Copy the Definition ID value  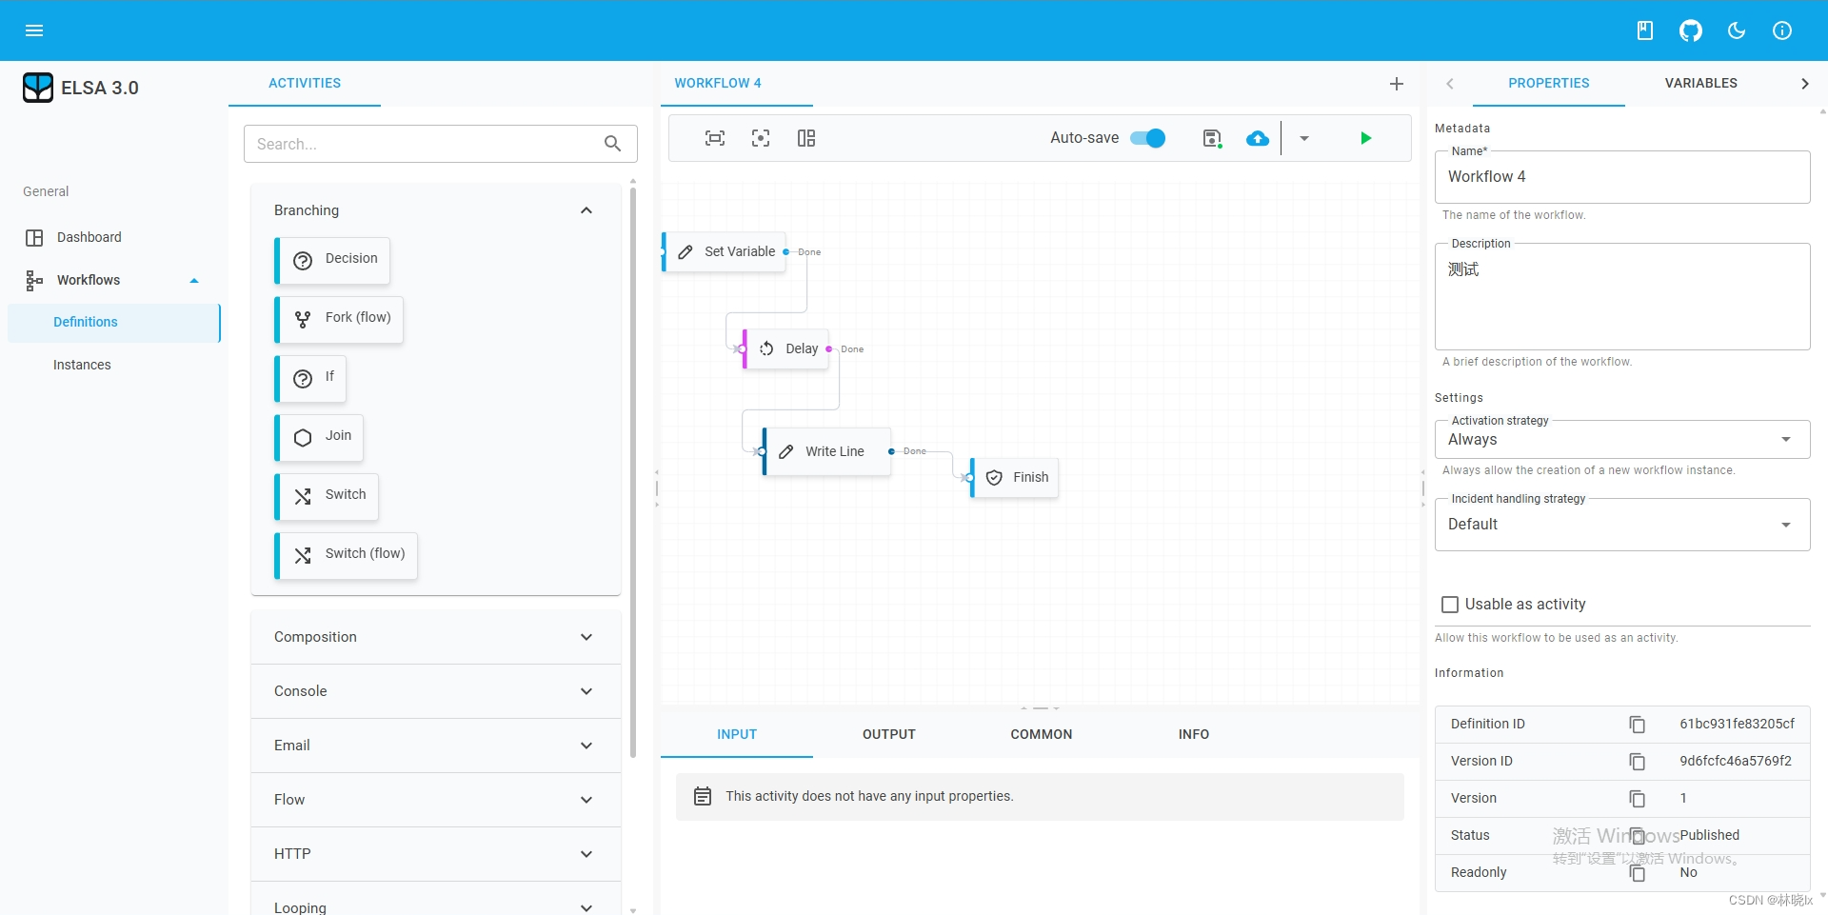click(x=1637, y=725)
